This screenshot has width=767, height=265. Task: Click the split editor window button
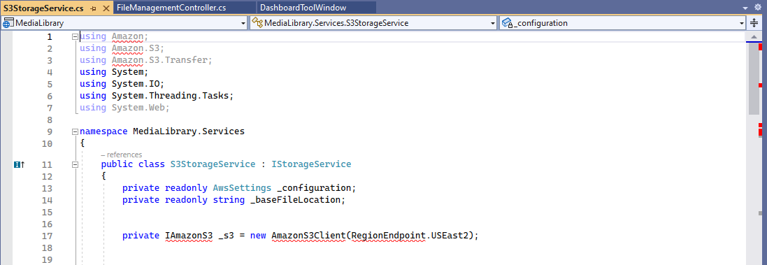coord(755,23)
